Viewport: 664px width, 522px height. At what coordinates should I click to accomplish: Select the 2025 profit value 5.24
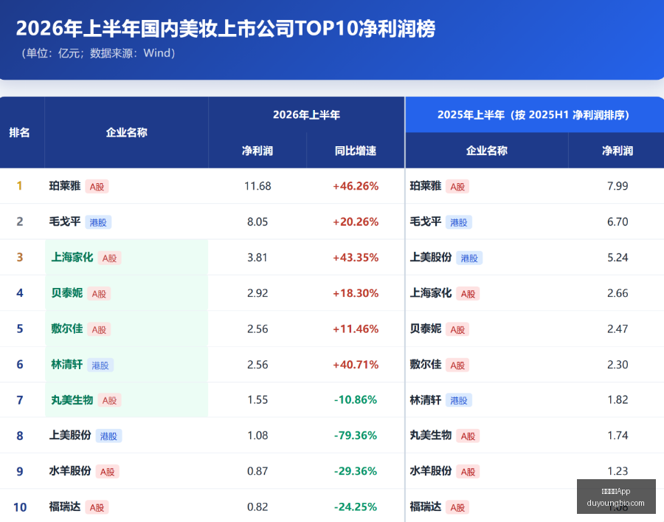(618, 257)
